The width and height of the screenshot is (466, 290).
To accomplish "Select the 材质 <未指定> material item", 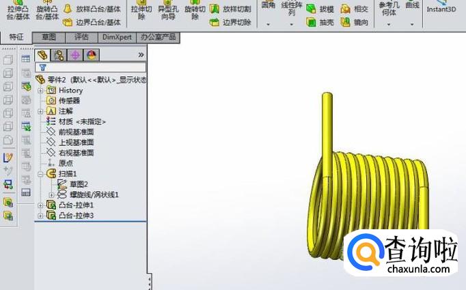I will (x=76, y=121).
